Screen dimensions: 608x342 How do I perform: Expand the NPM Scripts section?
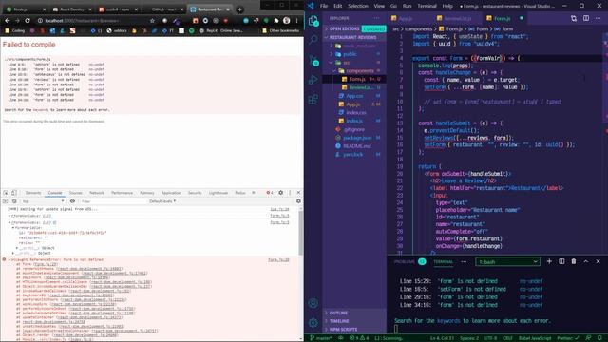[343, 330]
